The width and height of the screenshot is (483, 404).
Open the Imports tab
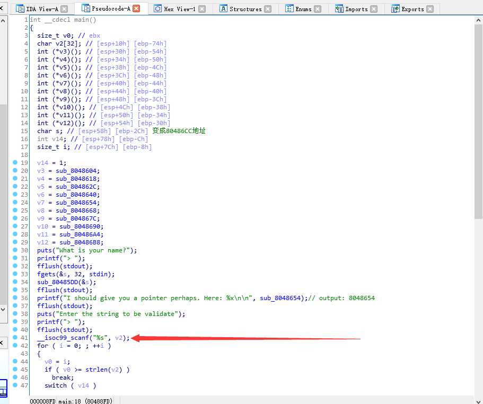pos(356,9)
